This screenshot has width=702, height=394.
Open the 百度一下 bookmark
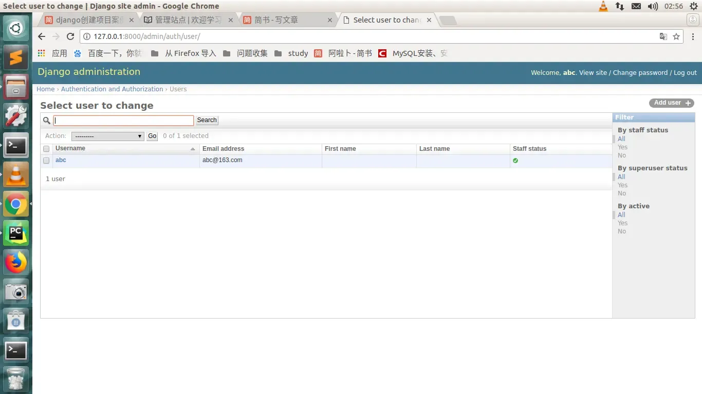pyautogui.click(x=108, y=53)
